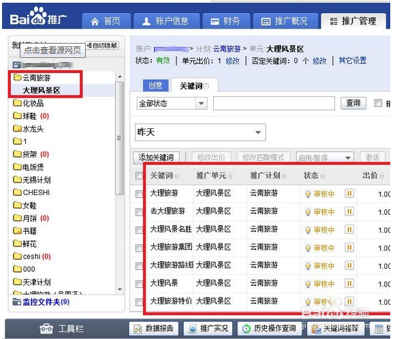Check the box for keyword 大理风景名胜
This screenshot has width=393, height=339.
pyautogui.click(x=139, y=230)
